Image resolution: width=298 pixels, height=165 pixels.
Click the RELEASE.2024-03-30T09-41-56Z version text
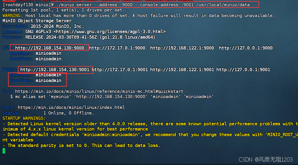click(x=61, y=37)
